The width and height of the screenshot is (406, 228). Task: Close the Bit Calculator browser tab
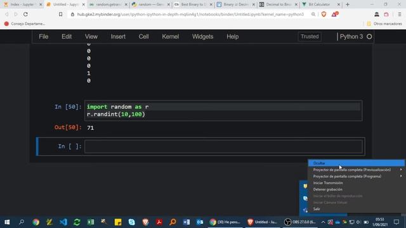338,4
